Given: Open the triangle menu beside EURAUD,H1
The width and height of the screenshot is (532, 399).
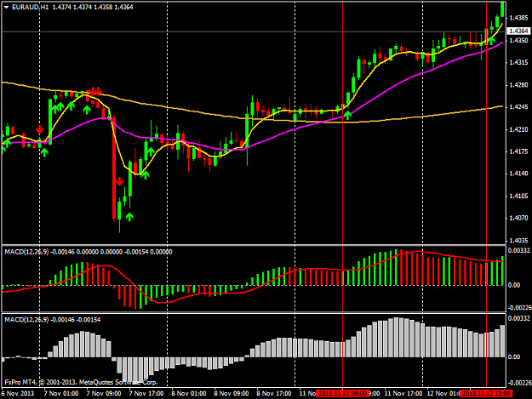Looking at the screenshot, I should tap(6, 7).
